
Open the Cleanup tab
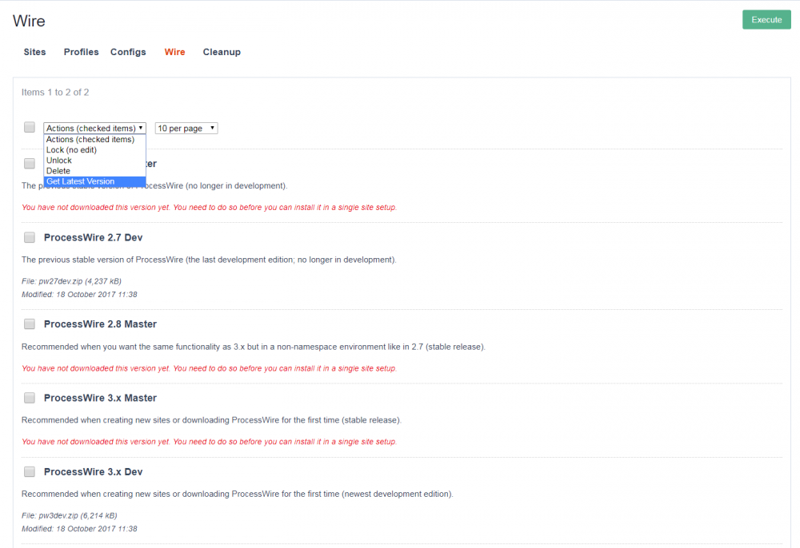click(222, 52)
